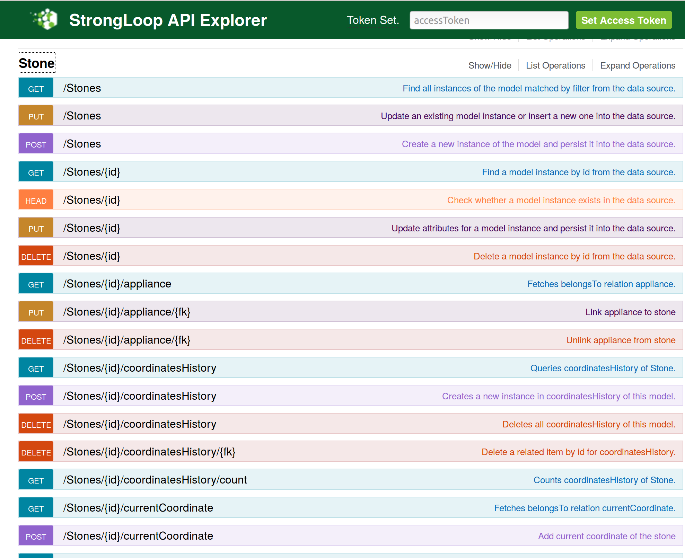This screenshot has height=558, width=685.
Task: Collapse the Stone model heading
Action: [x=37, y=63]
